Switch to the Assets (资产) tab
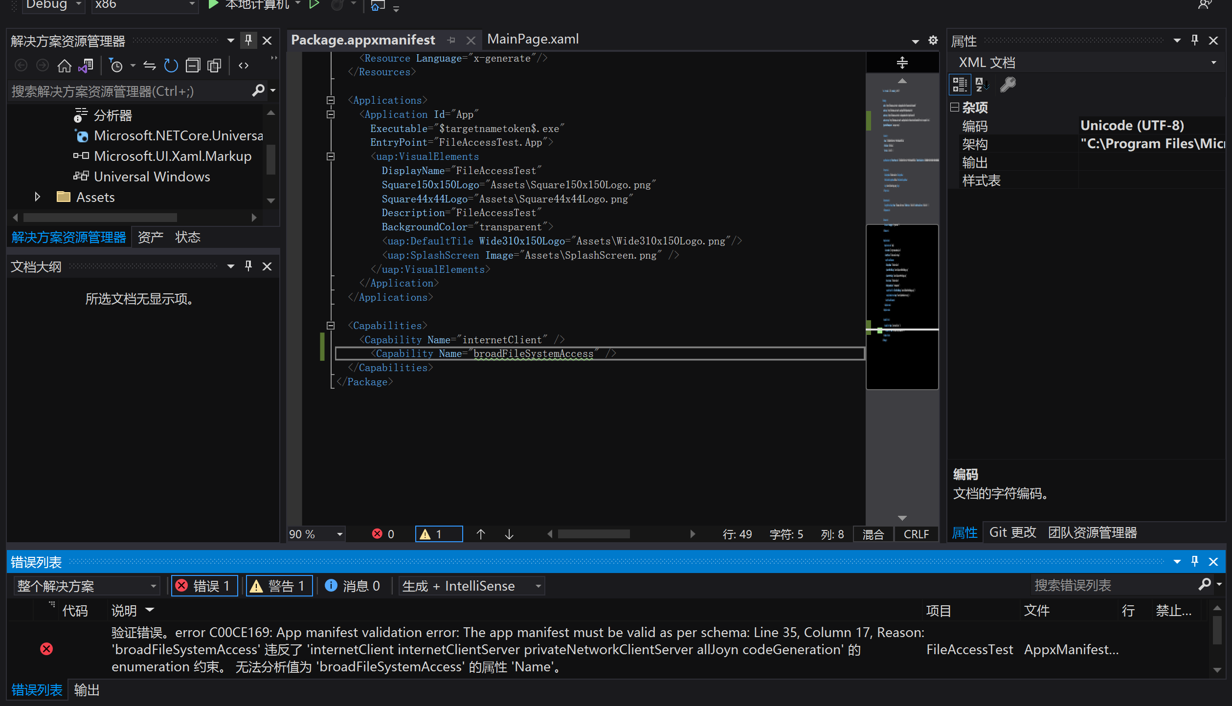Viewport: 1232px width, 706px height. pos(150,237)
